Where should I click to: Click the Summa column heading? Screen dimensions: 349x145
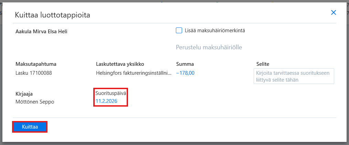pyautogui.click(x=185, y=64)
